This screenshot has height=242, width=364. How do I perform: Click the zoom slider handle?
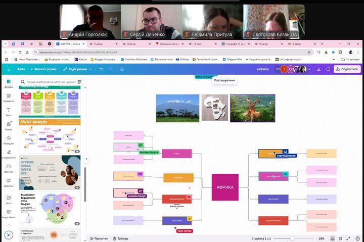point(292,238)
